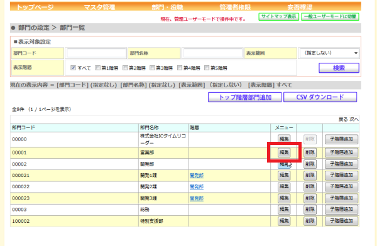Click the CSV ダウンロード button

[320, 97]
